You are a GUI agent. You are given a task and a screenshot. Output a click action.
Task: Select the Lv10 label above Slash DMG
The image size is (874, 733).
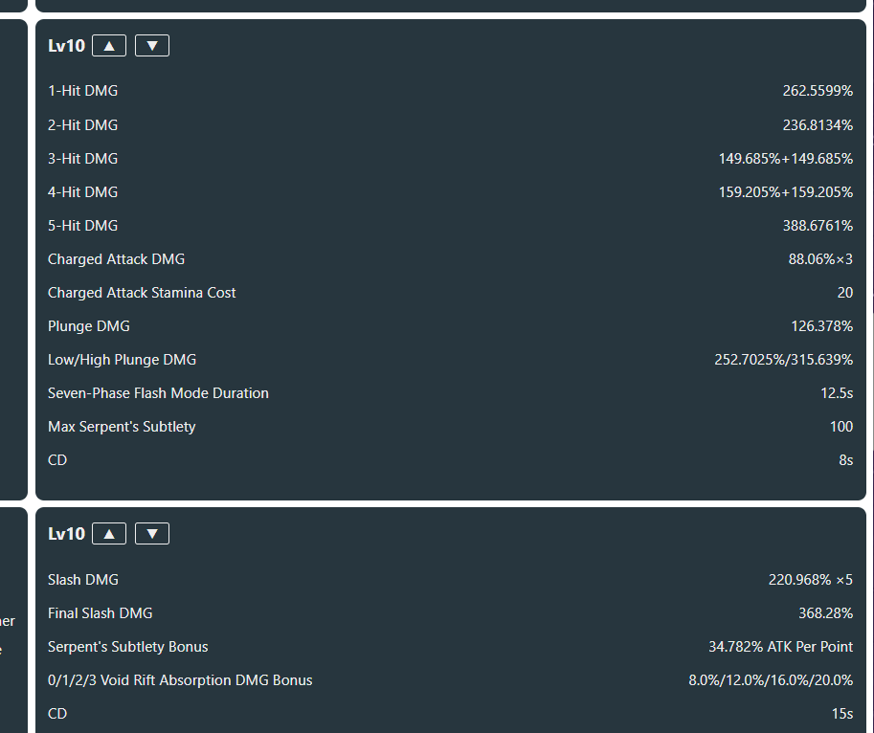click(x=66, y=534)
